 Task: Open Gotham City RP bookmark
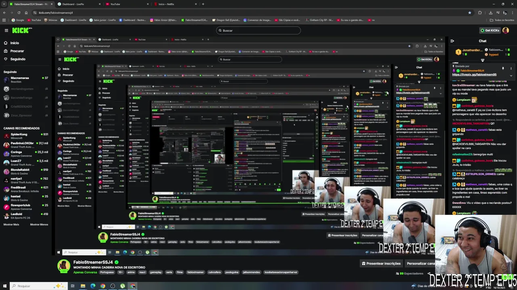tap(319, 20)
